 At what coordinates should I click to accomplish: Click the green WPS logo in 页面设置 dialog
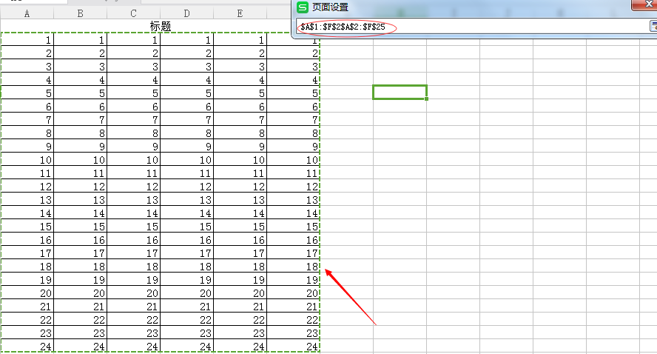(x=302, y=7)
